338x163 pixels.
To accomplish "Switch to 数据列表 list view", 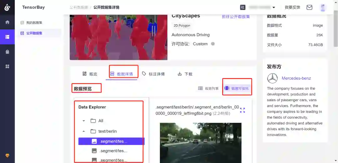I will click(x=208, y=88).
